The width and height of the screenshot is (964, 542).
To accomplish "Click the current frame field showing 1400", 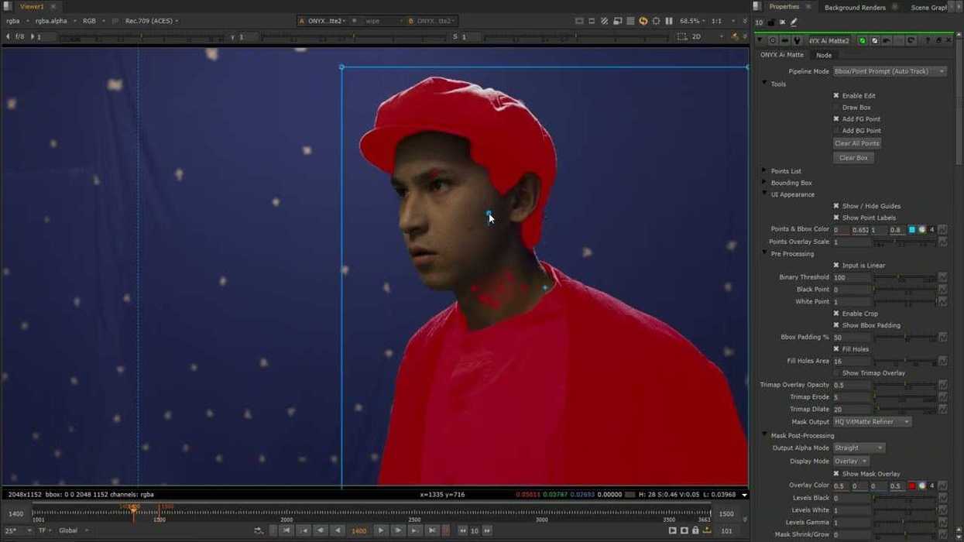I will (x=358, y=530).
